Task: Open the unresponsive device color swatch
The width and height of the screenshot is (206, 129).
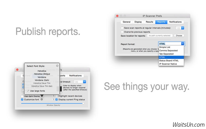Action: pyautogui.click(x=59, y=89)
